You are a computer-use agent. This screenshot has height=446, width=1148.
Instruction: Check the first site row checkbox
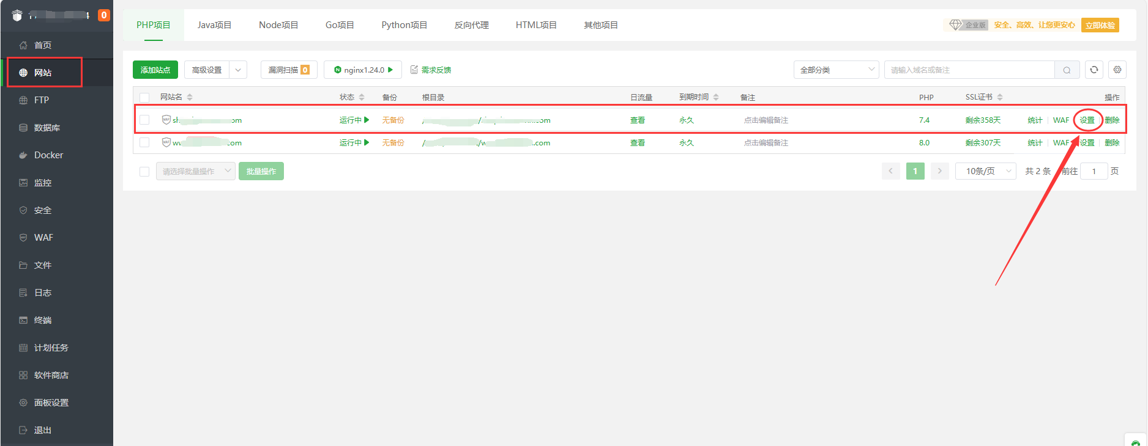coord(144,120)
